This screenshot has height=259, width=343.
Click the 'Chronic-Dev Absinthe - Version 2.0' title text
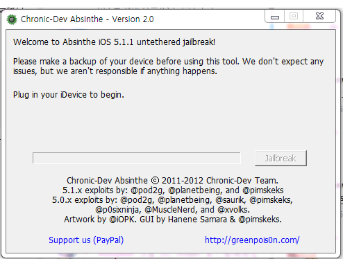coord(87,19)
